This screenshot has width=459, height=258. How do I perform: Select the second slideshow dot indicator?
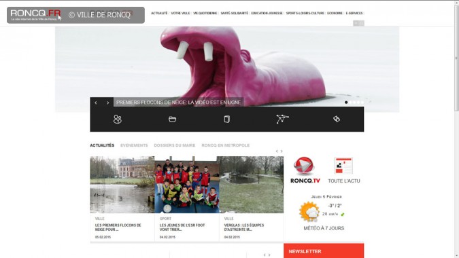(x=350, y=103)
